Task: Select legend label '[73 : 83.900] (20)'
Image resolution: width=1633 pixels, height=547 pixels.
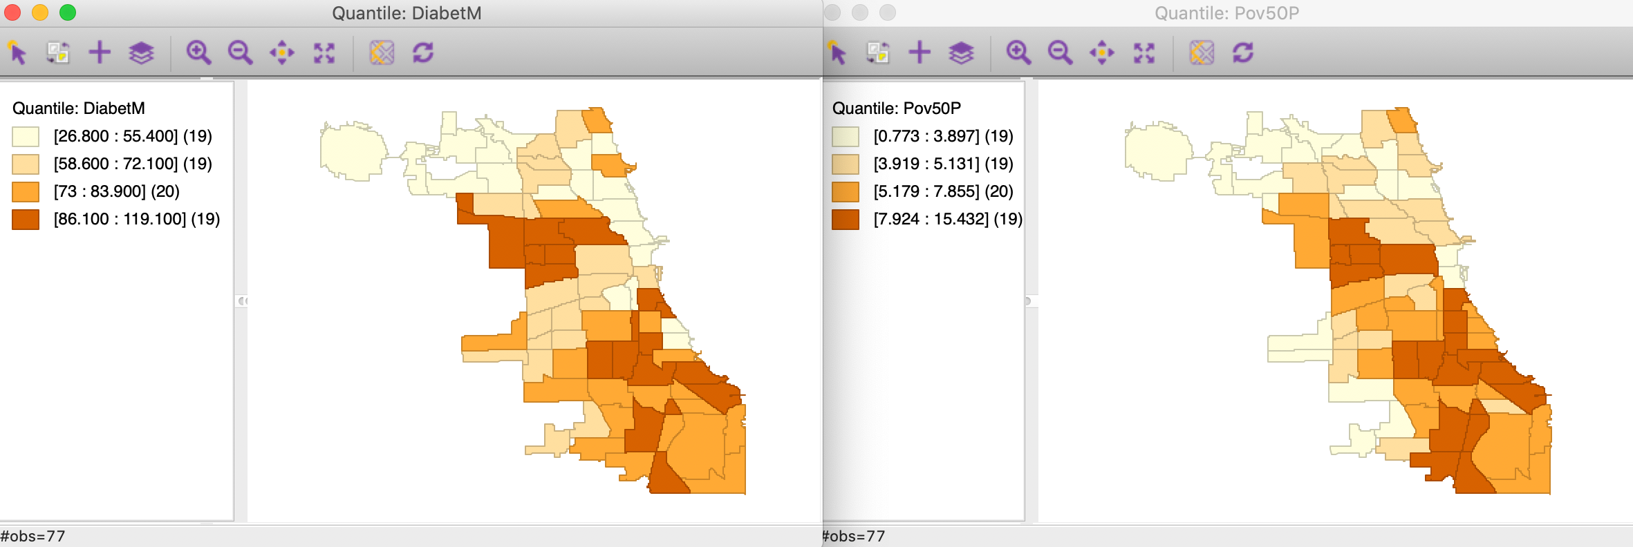Action: 117,191
